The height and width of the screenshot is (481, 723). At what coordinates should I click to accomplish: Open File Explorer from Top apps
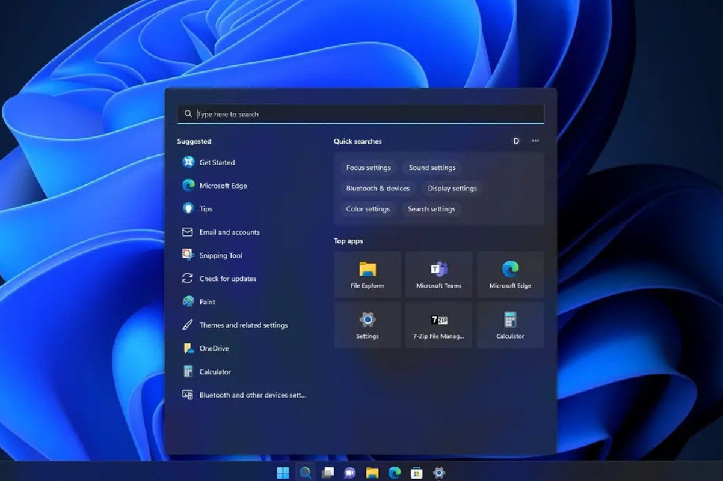367,274
